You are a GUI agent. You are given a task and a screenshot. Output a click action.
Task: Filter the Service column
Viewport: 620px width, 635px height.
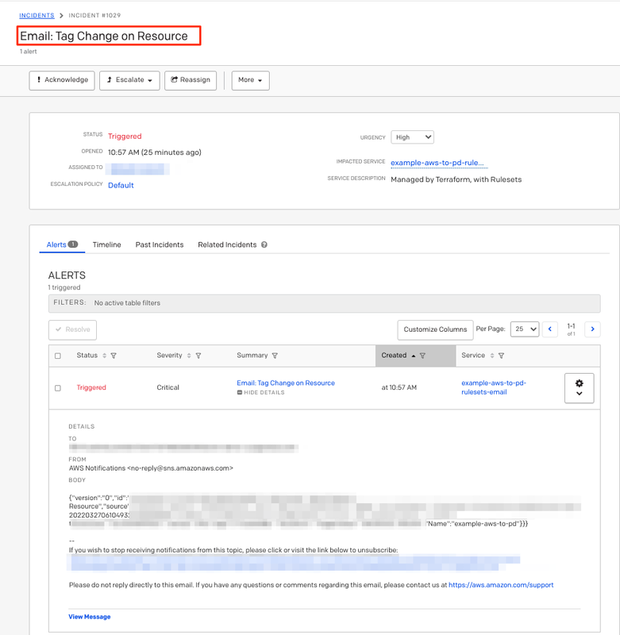502,356
